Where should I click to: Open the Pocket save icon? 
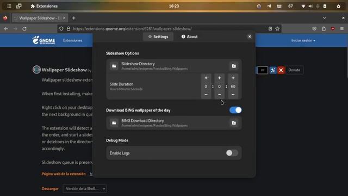click(314, 29)
